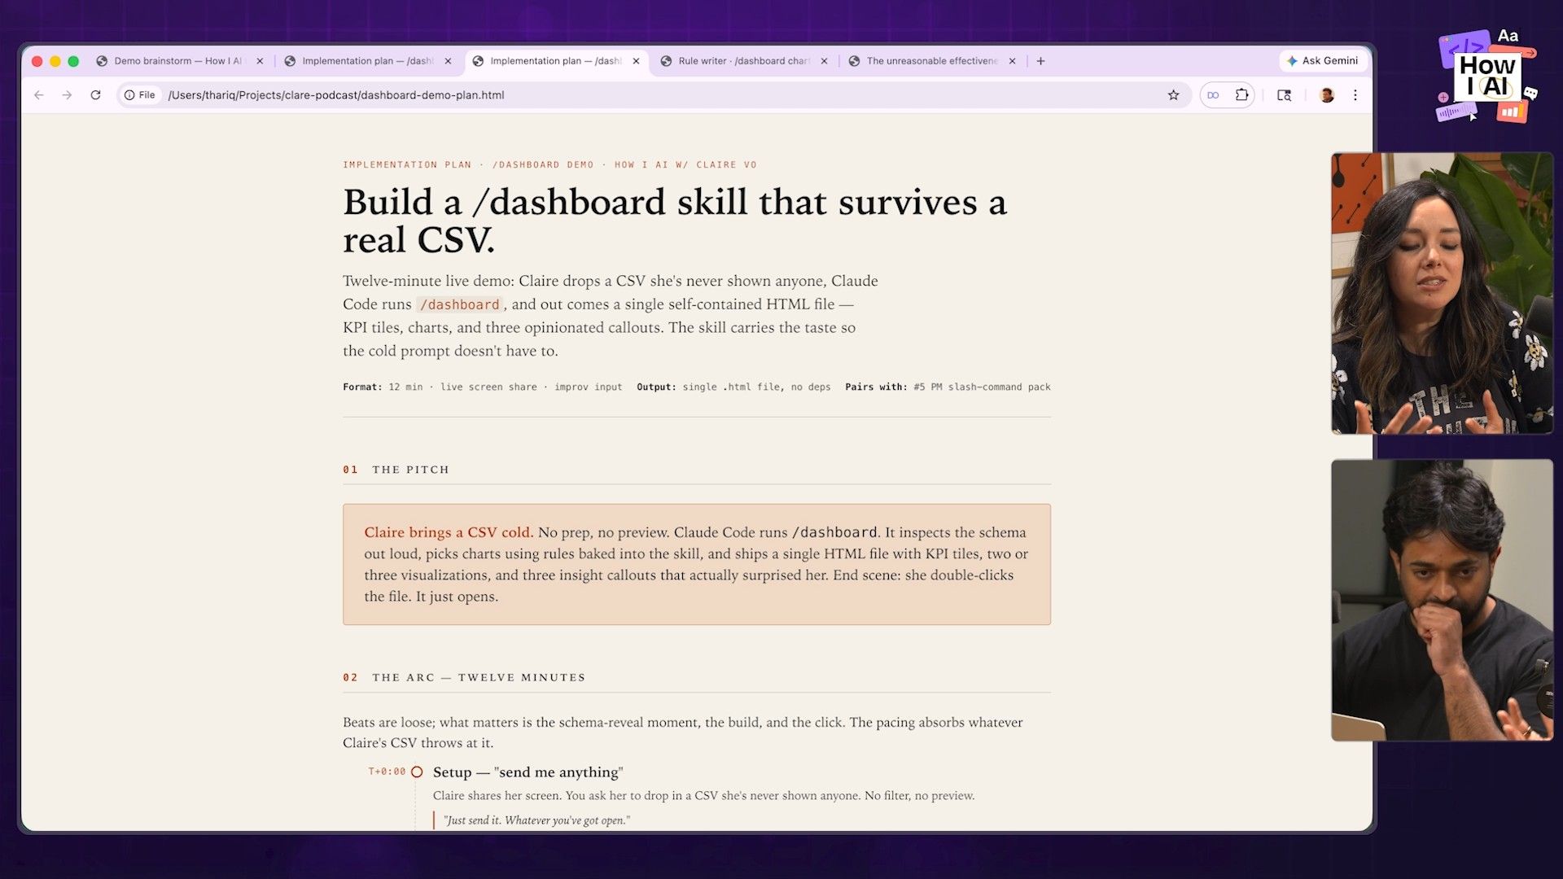1563x879 pixels.
Task: Click red text Claire brings a CSV cold
Action: coord(449,532)
